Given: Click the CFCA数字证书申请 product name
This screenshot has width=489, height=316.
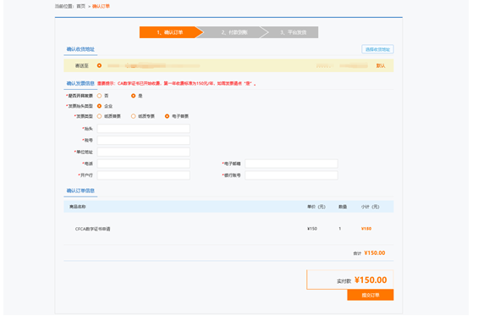Looking at the screenshot, I should pos(92,229).
